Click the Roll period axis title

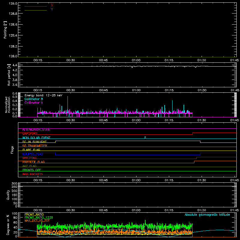tap(9, 75)
